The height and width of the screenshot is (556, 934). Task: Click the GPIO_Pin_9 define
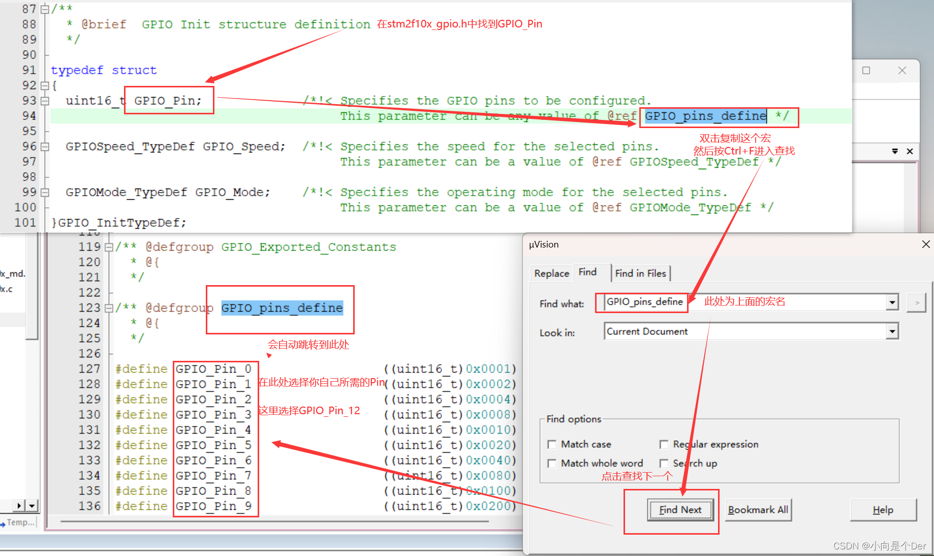point(213,506)
